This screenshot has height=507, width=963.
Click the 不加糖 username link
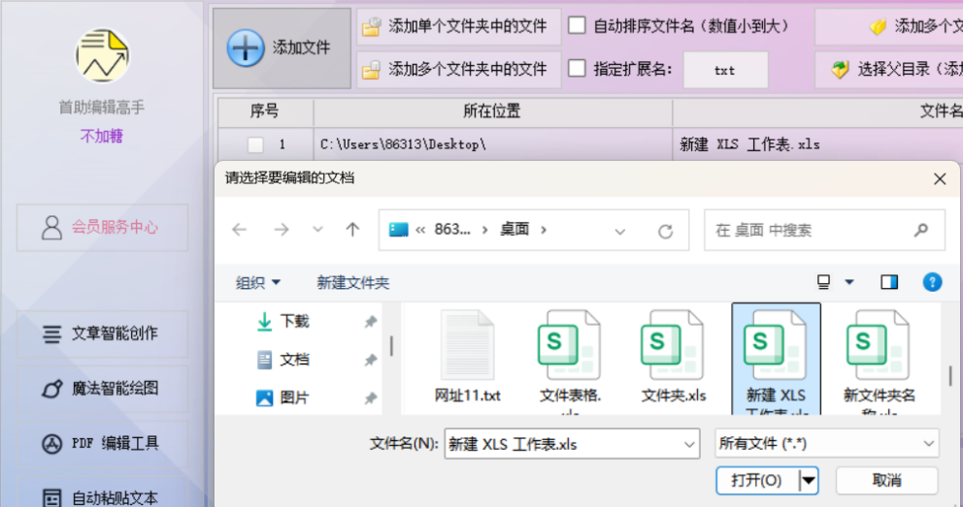[x=102, y=136]
